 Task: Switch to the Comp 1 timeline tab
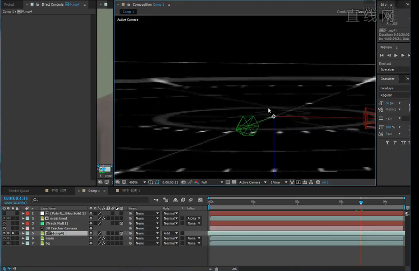tap(94, 191)
